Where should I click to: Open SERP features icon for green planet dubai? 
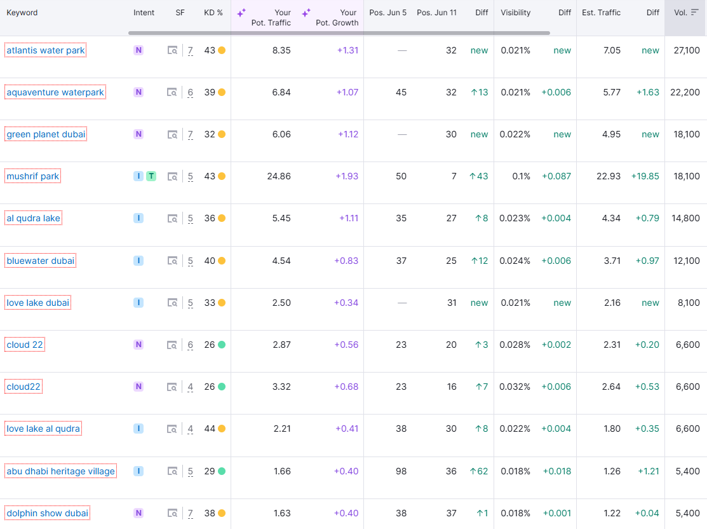[172, 135]
